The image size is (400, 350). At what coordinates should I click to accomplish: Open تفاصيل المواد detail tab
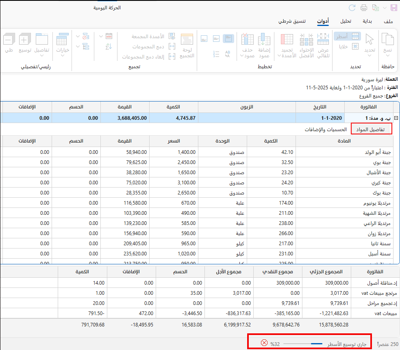click(x=370, y=130)
